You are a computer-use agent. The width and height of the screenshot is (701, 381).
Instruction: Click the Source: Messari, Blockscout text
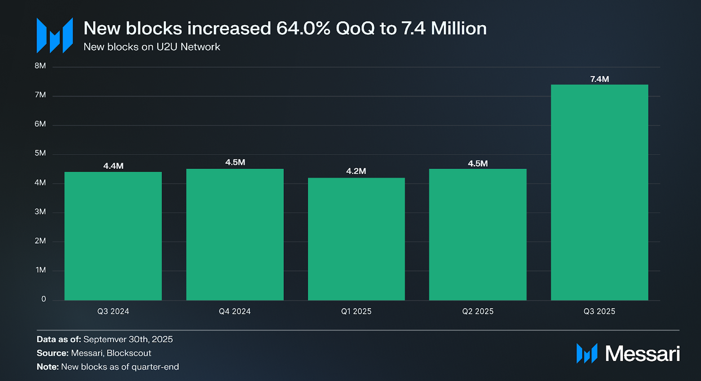click(94, 353)
